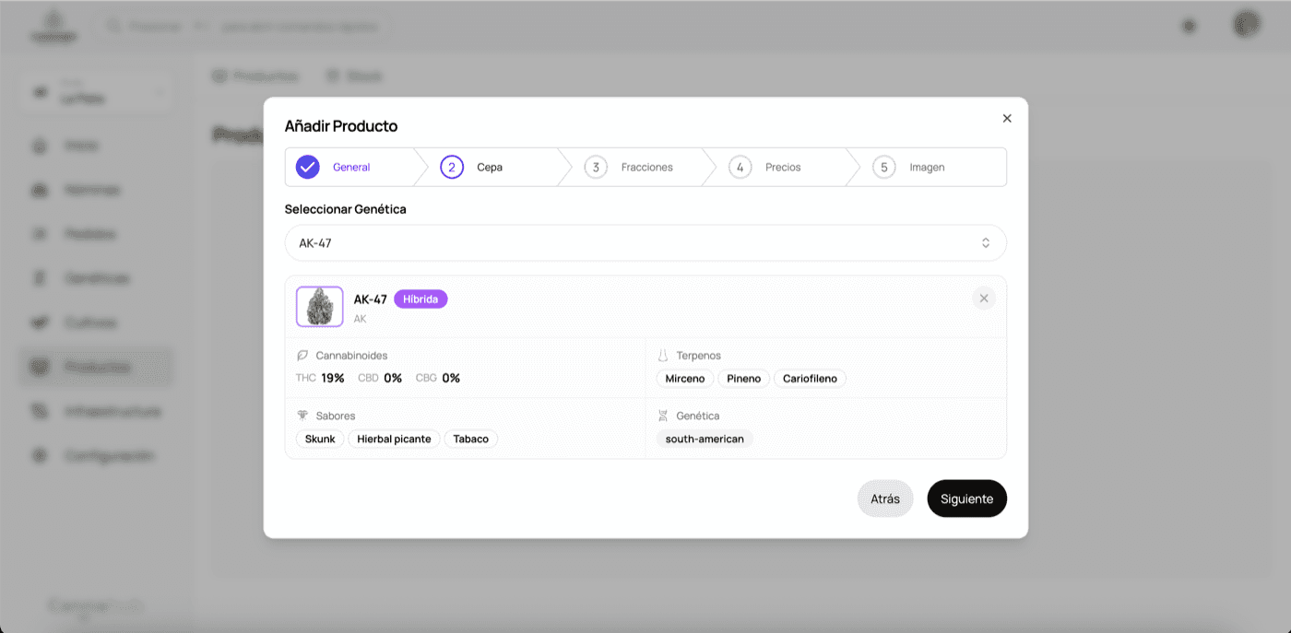Open the Imagen step
The width and height of the screenshot is (1291, 633).
(926, 168)
